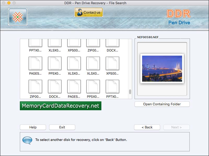
Task: Click the Contact us button
Action: [x=89, y=12]
